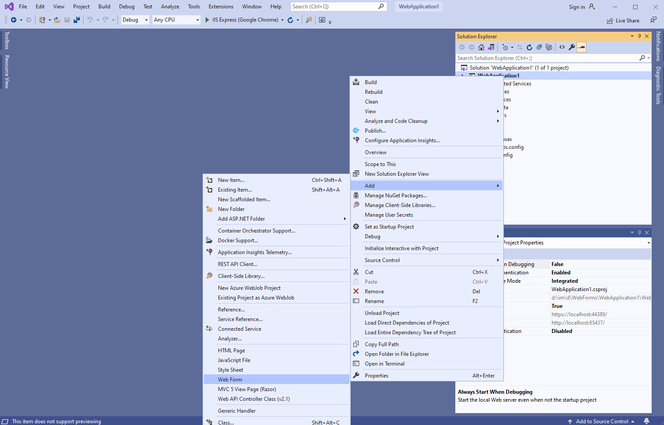The image size is (664, 425).
Task: Click the View Code icon in Solution Explorer
Action: (562, 47)
